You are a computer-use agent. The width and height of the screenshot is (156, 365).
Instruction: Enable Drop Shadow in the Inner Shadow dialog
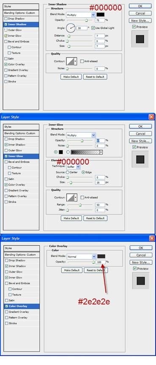coord(5,19)
